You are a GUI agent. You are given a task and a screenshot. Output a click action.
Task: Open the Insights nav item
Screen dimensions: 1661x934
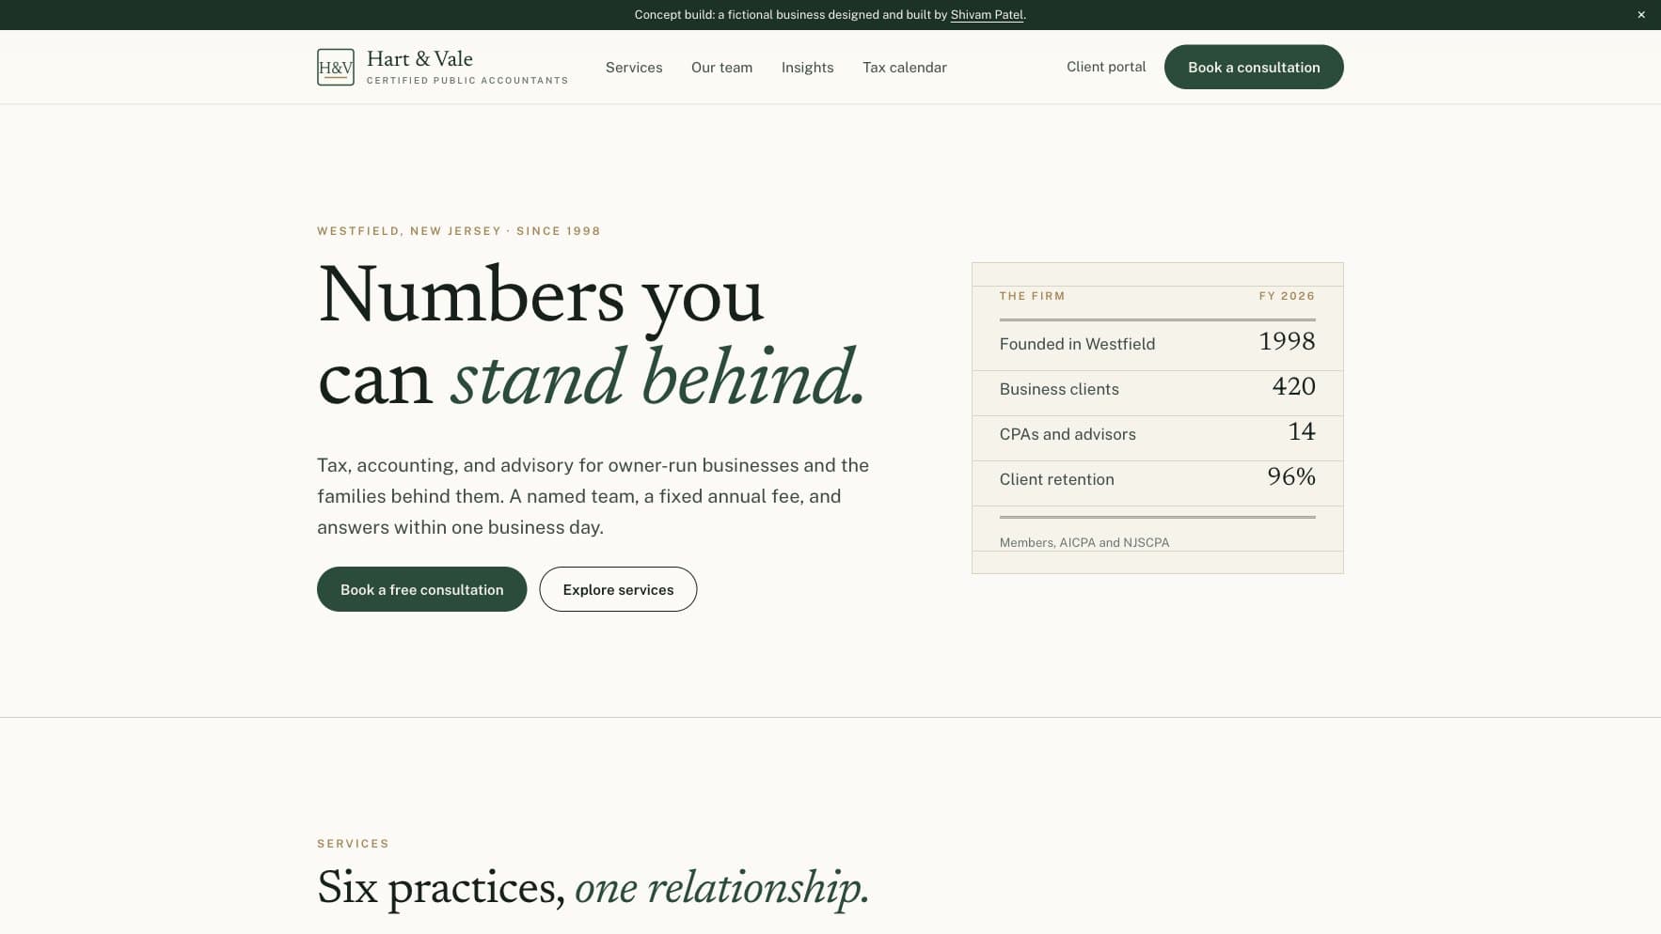807,68
